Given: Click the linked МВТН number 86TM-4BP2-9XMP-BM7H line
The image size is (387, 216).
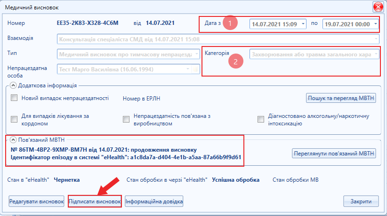Looking at the screenshot, I should 104,150.
